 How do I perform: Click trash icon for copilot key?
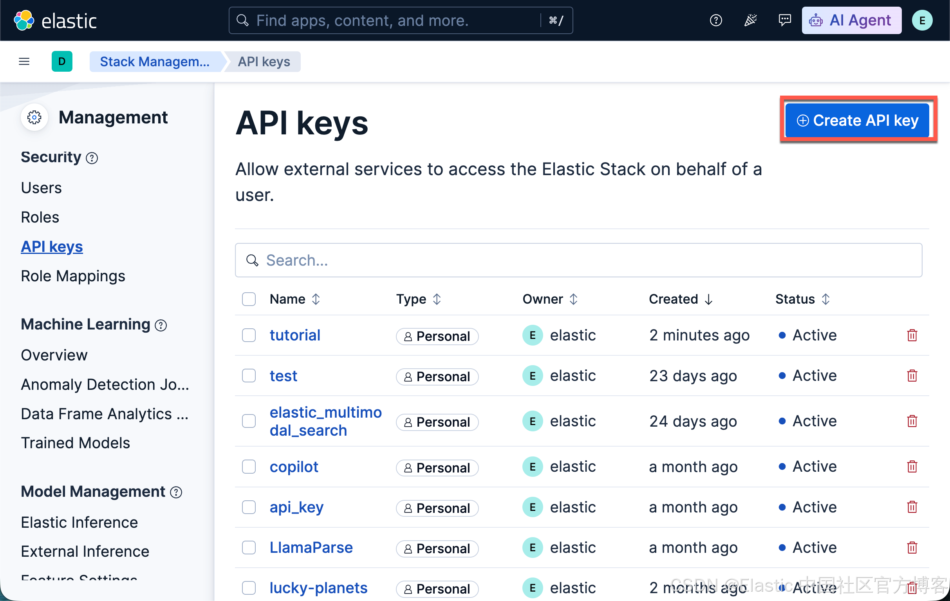912,467
